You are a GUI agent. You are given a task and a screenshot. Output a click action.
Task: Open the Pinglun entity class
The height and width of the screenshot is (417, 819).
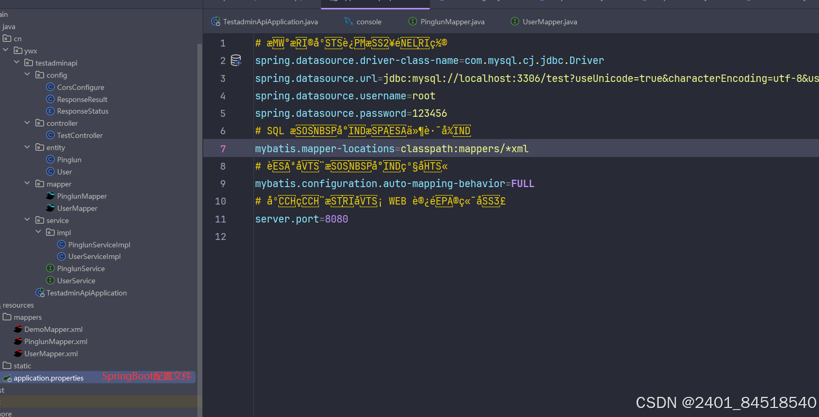pyautogui.click(x=69, y=160)
